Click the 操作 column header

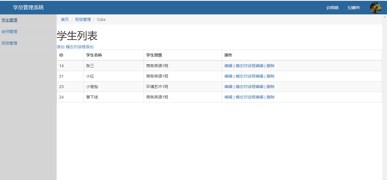point(302,55)
